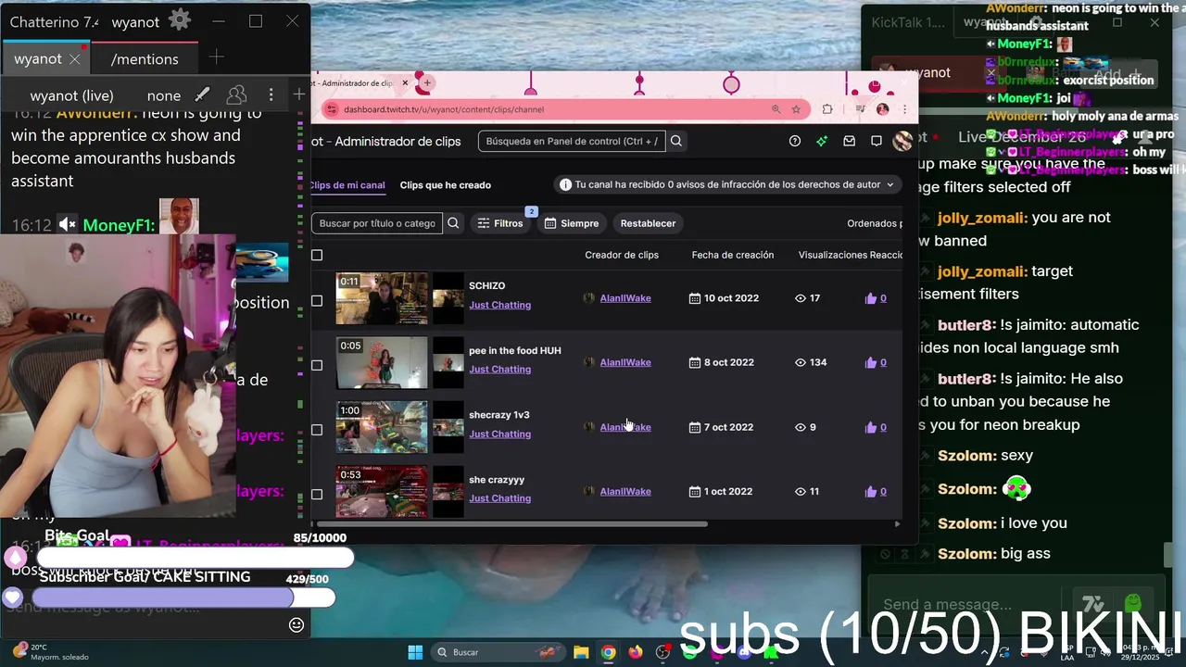Viewport: 1186px width, 667px height.
Task: Open Chrome profile avatar
Action: 882,109
